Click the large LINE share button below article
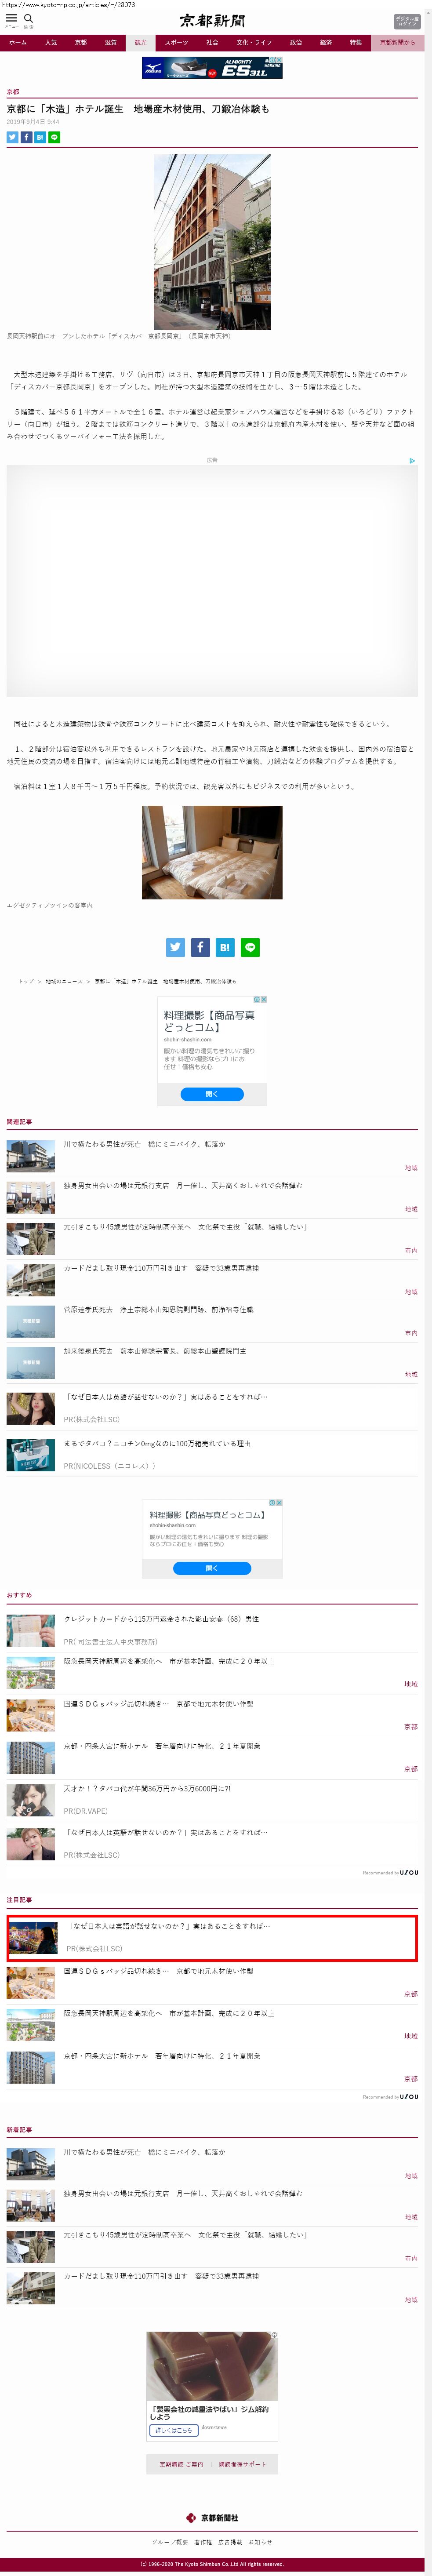This screenshot has height=2576, width=432. (250, 947)
